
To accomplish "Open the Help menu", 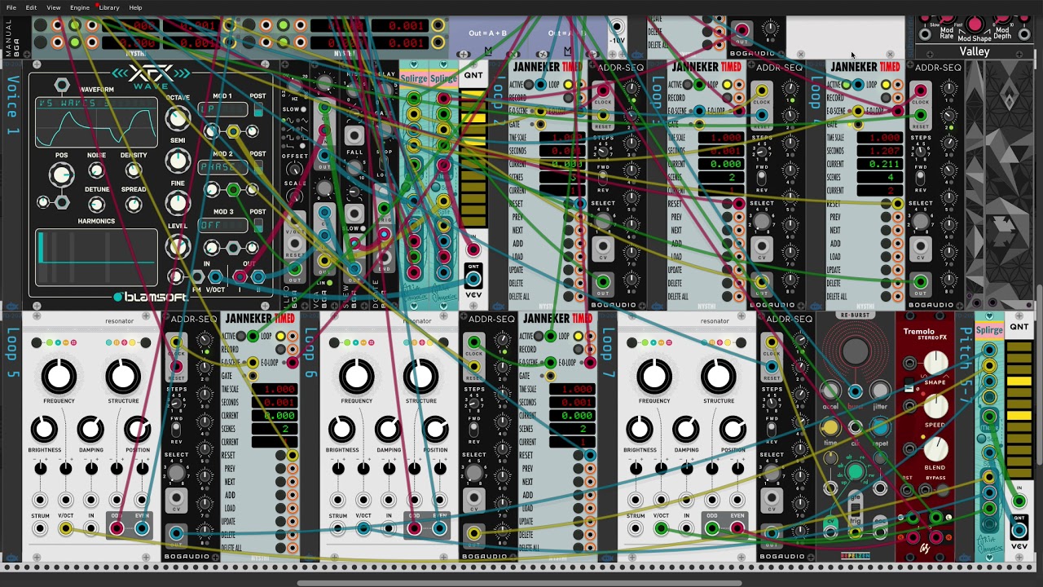I will (x=135, y=7).
